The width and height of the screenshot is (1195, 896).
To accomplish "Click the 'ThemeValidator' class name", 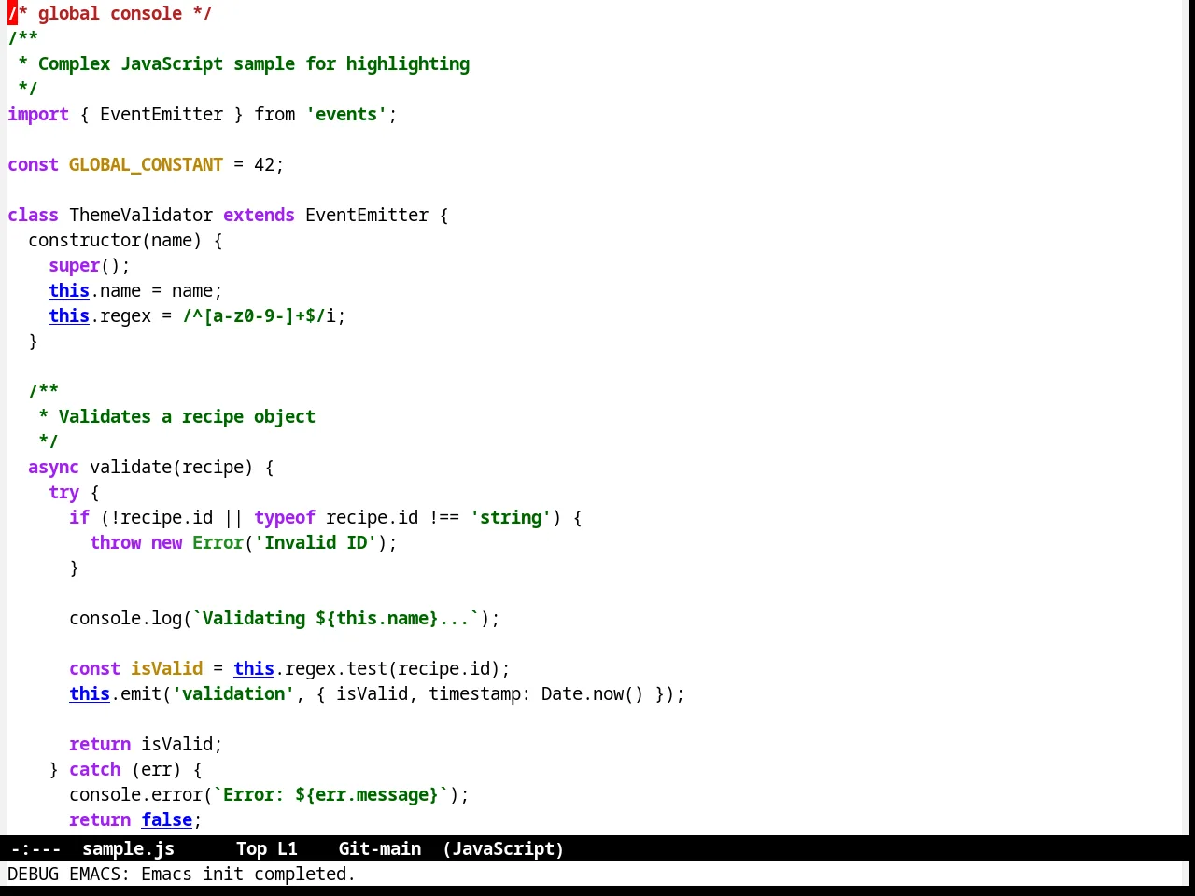I will [x=141, y=215].
